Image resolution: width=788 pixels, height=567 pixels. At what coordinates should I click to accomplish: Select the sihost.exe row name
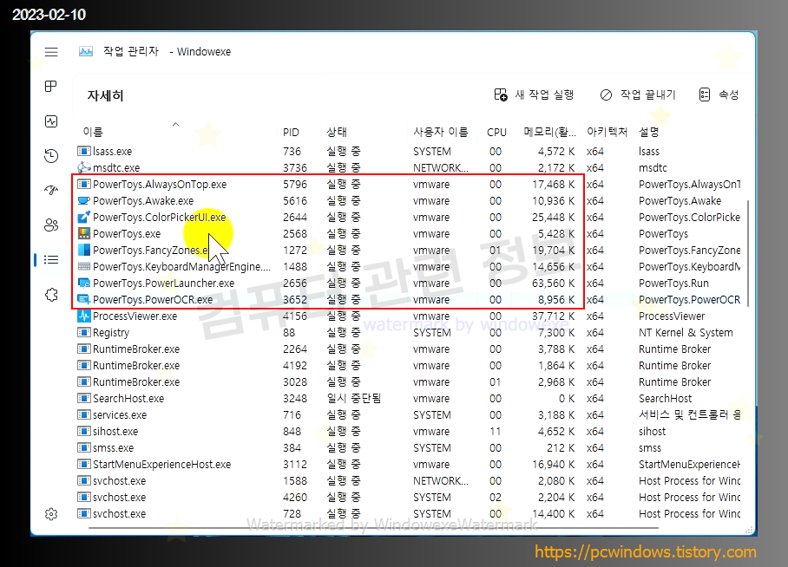pyautogui.click(x=115, y=432)
